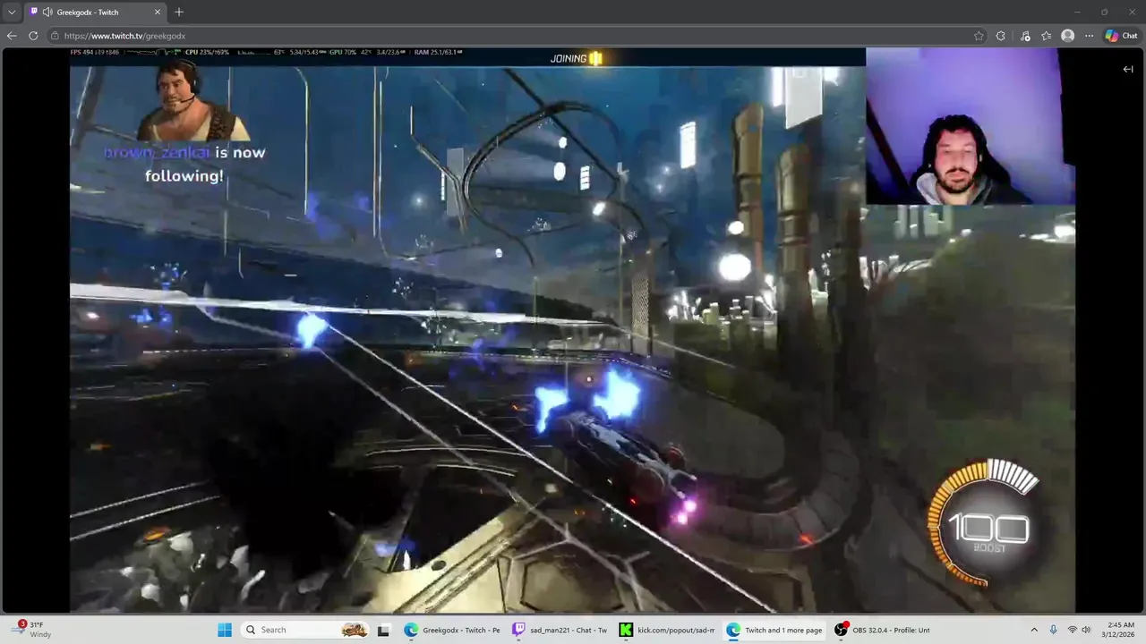This screenshot has width=1146, height=644.
Task: Click the taskbar Search box
Action: click(306, 630)
